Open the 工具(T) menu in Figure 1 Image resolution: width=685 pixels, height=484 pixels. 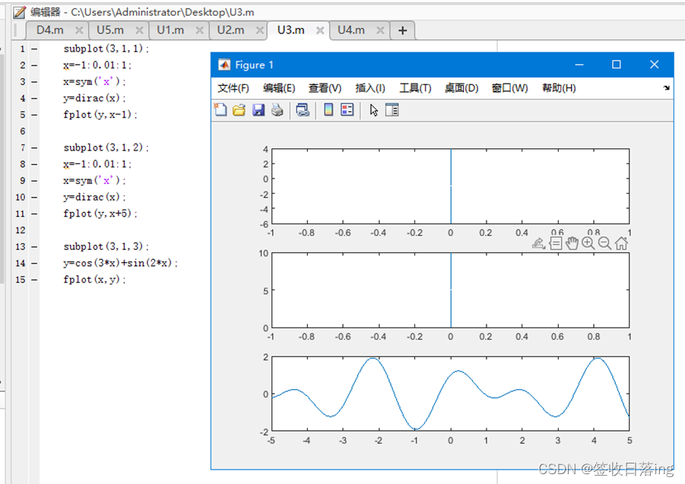414,87
